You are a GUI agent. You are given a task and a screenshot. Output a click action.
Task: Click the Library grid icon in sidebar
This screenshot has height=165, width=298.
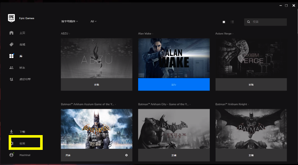pyautogui.click(x=12, y=56)
